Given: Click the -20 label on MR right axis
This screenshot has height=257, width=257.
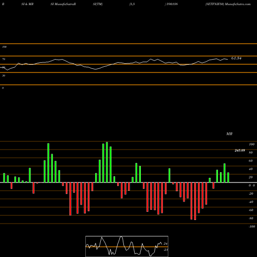Looking at the screenshot, I should (x=251, y=194).
